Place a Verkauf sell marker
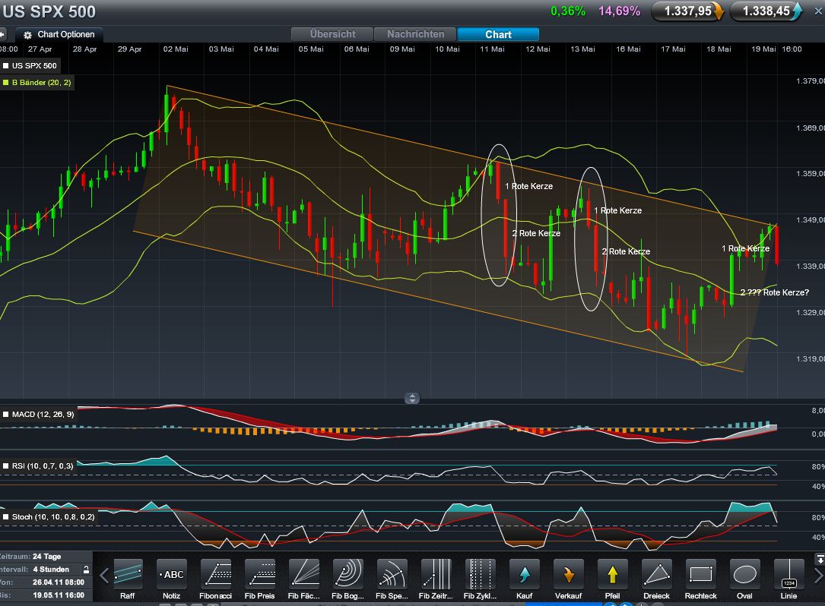 click(568, 579)
